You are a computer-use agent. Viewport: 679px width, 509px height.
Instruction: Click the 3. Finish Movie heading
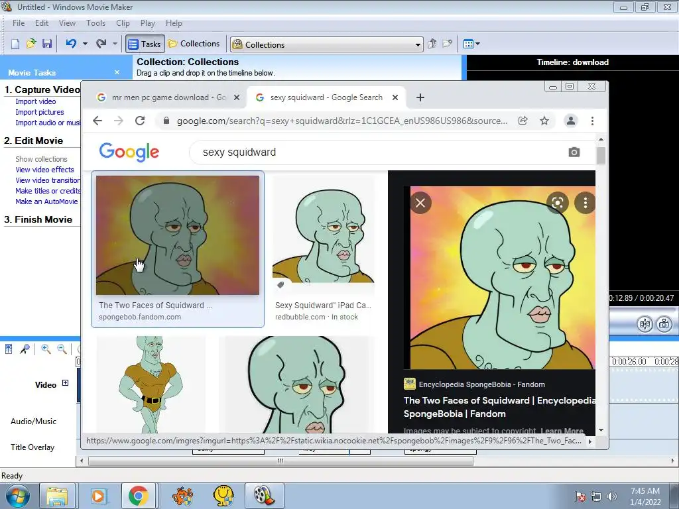tap(38, 219)
